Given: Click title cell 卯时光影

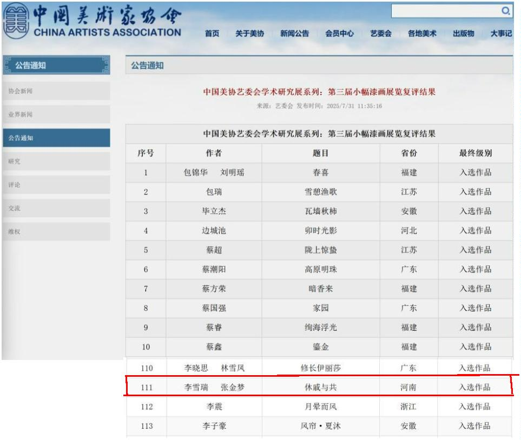Looking at the screenshot, I should tap(321, 230).
